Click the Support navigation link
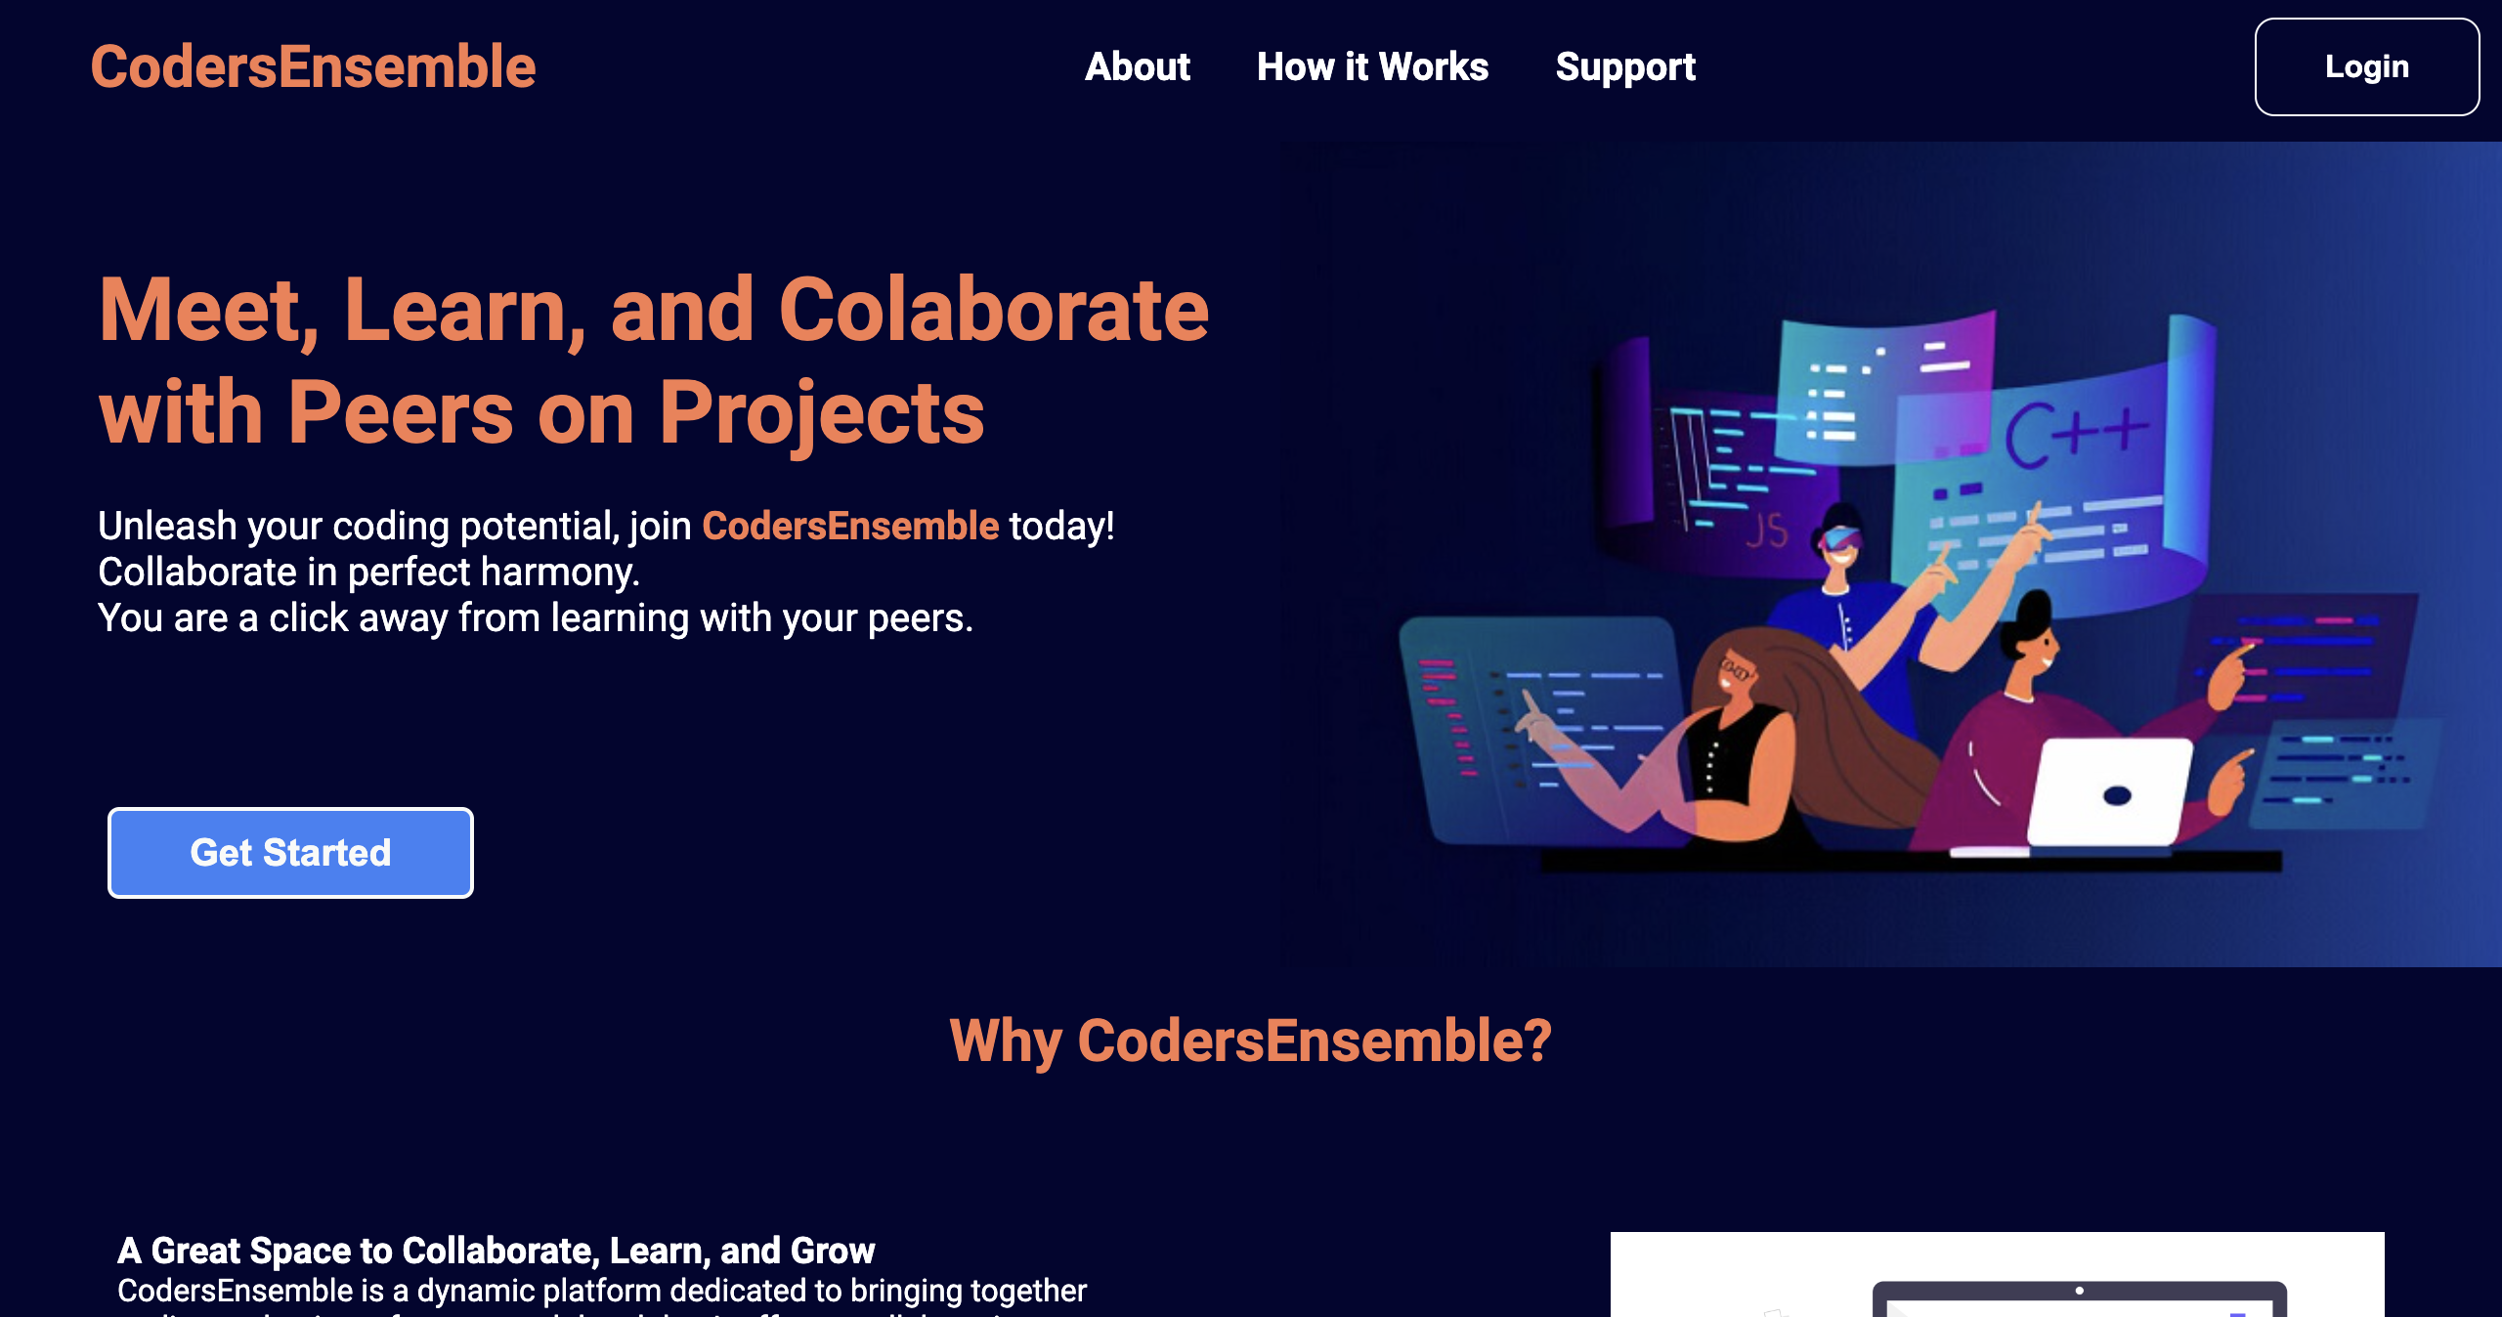 pos(1625,66)
